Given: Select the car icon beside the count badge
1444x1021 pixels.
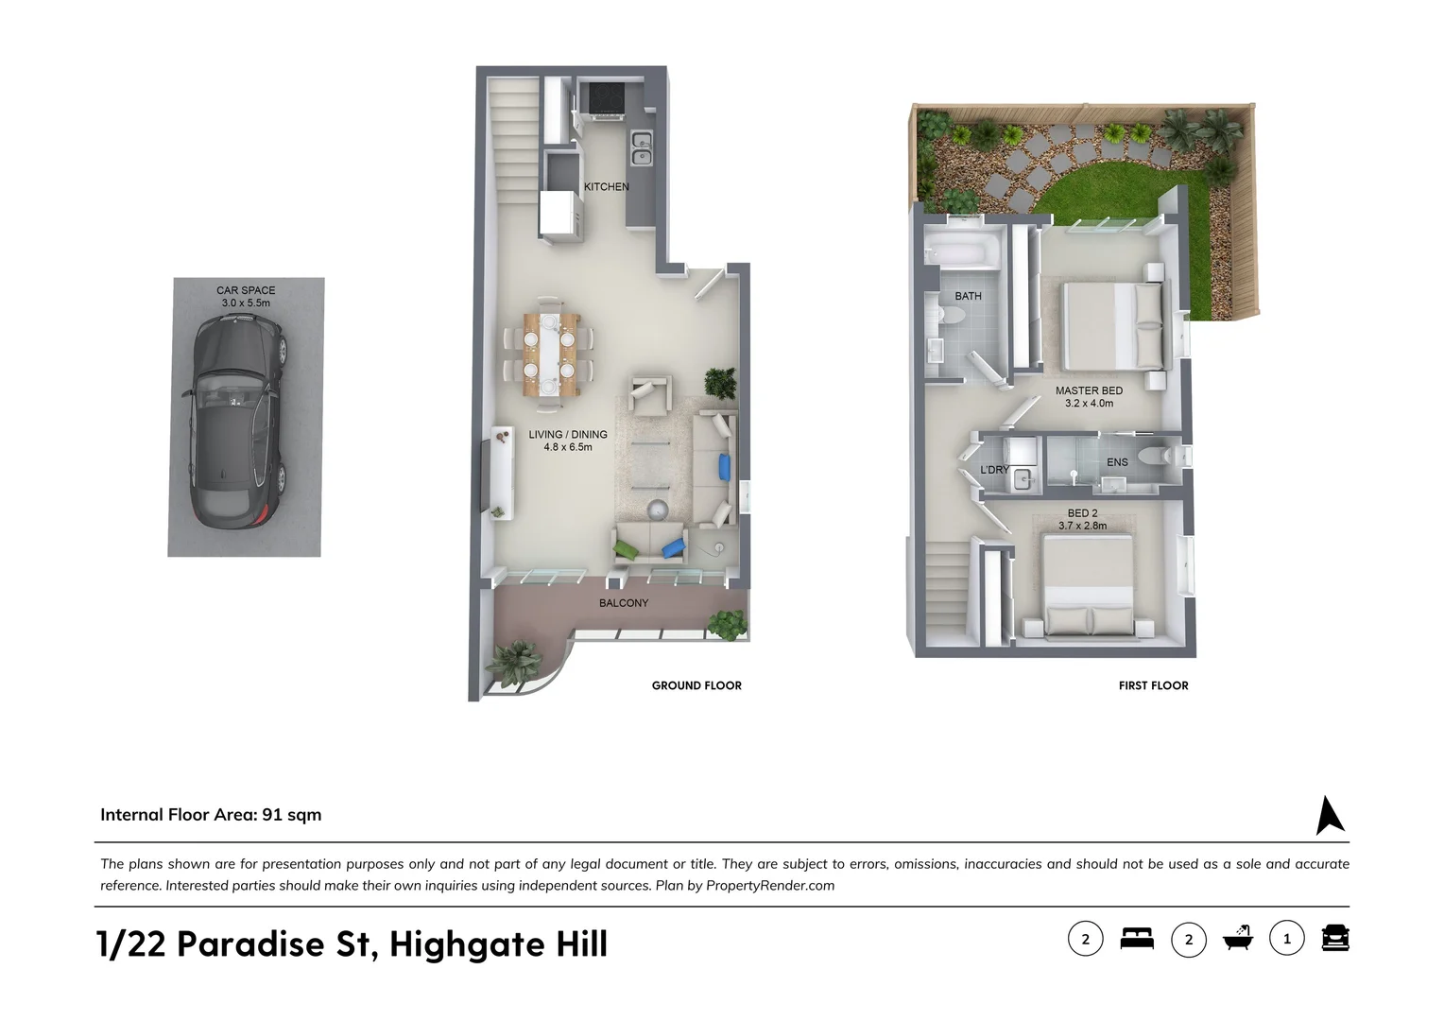Looking at the screenshot, I should click(1335, 938).
